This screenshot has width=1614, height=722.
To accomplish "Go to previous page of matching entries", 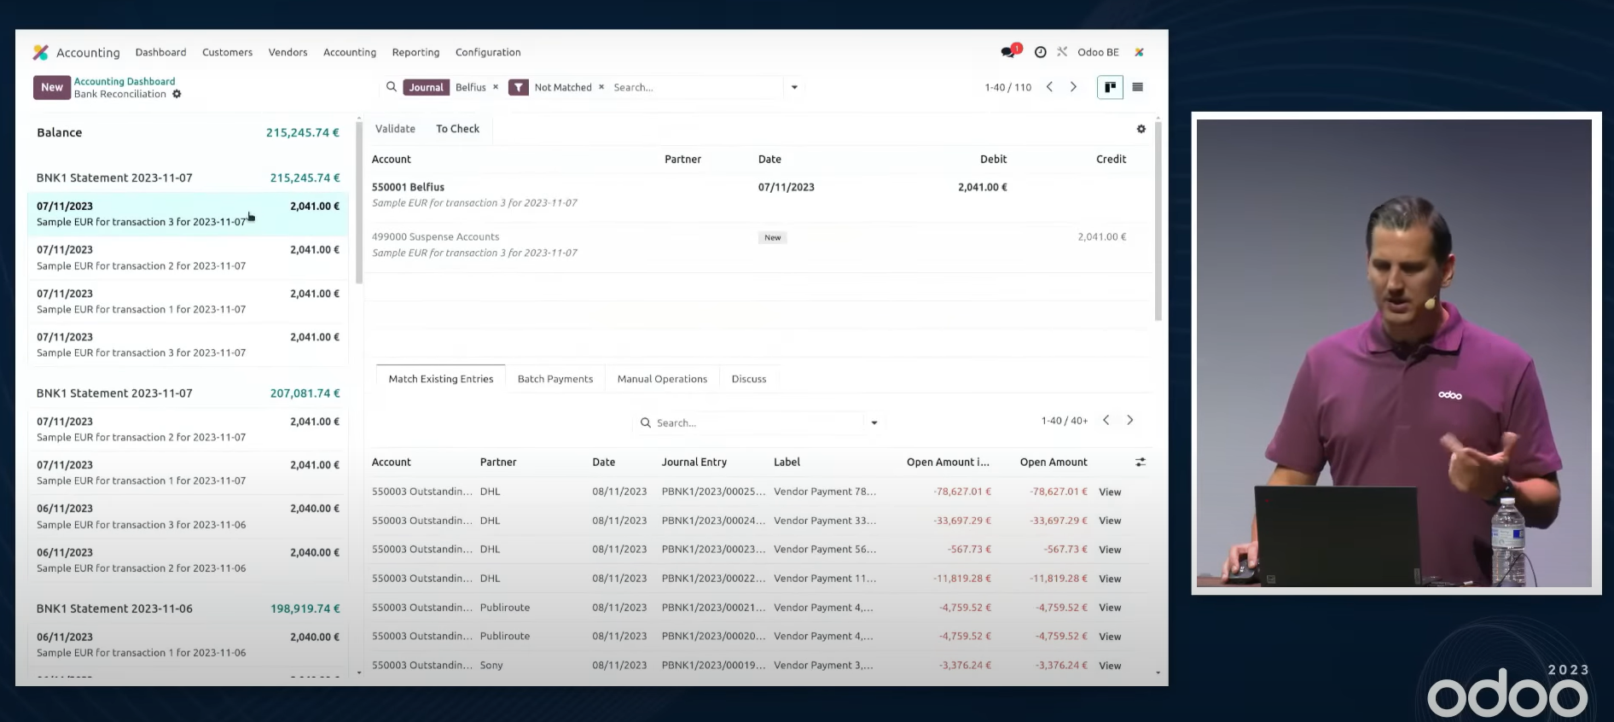I will [x=1106, y=420].
